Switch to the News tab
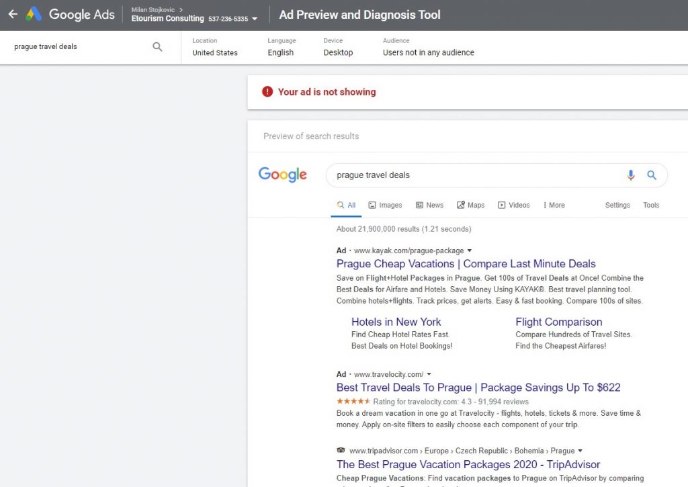 tap(429, 205)
